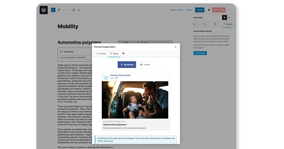Open the list view outline
Screen dimensions: 284x149
tap(79, 10)
